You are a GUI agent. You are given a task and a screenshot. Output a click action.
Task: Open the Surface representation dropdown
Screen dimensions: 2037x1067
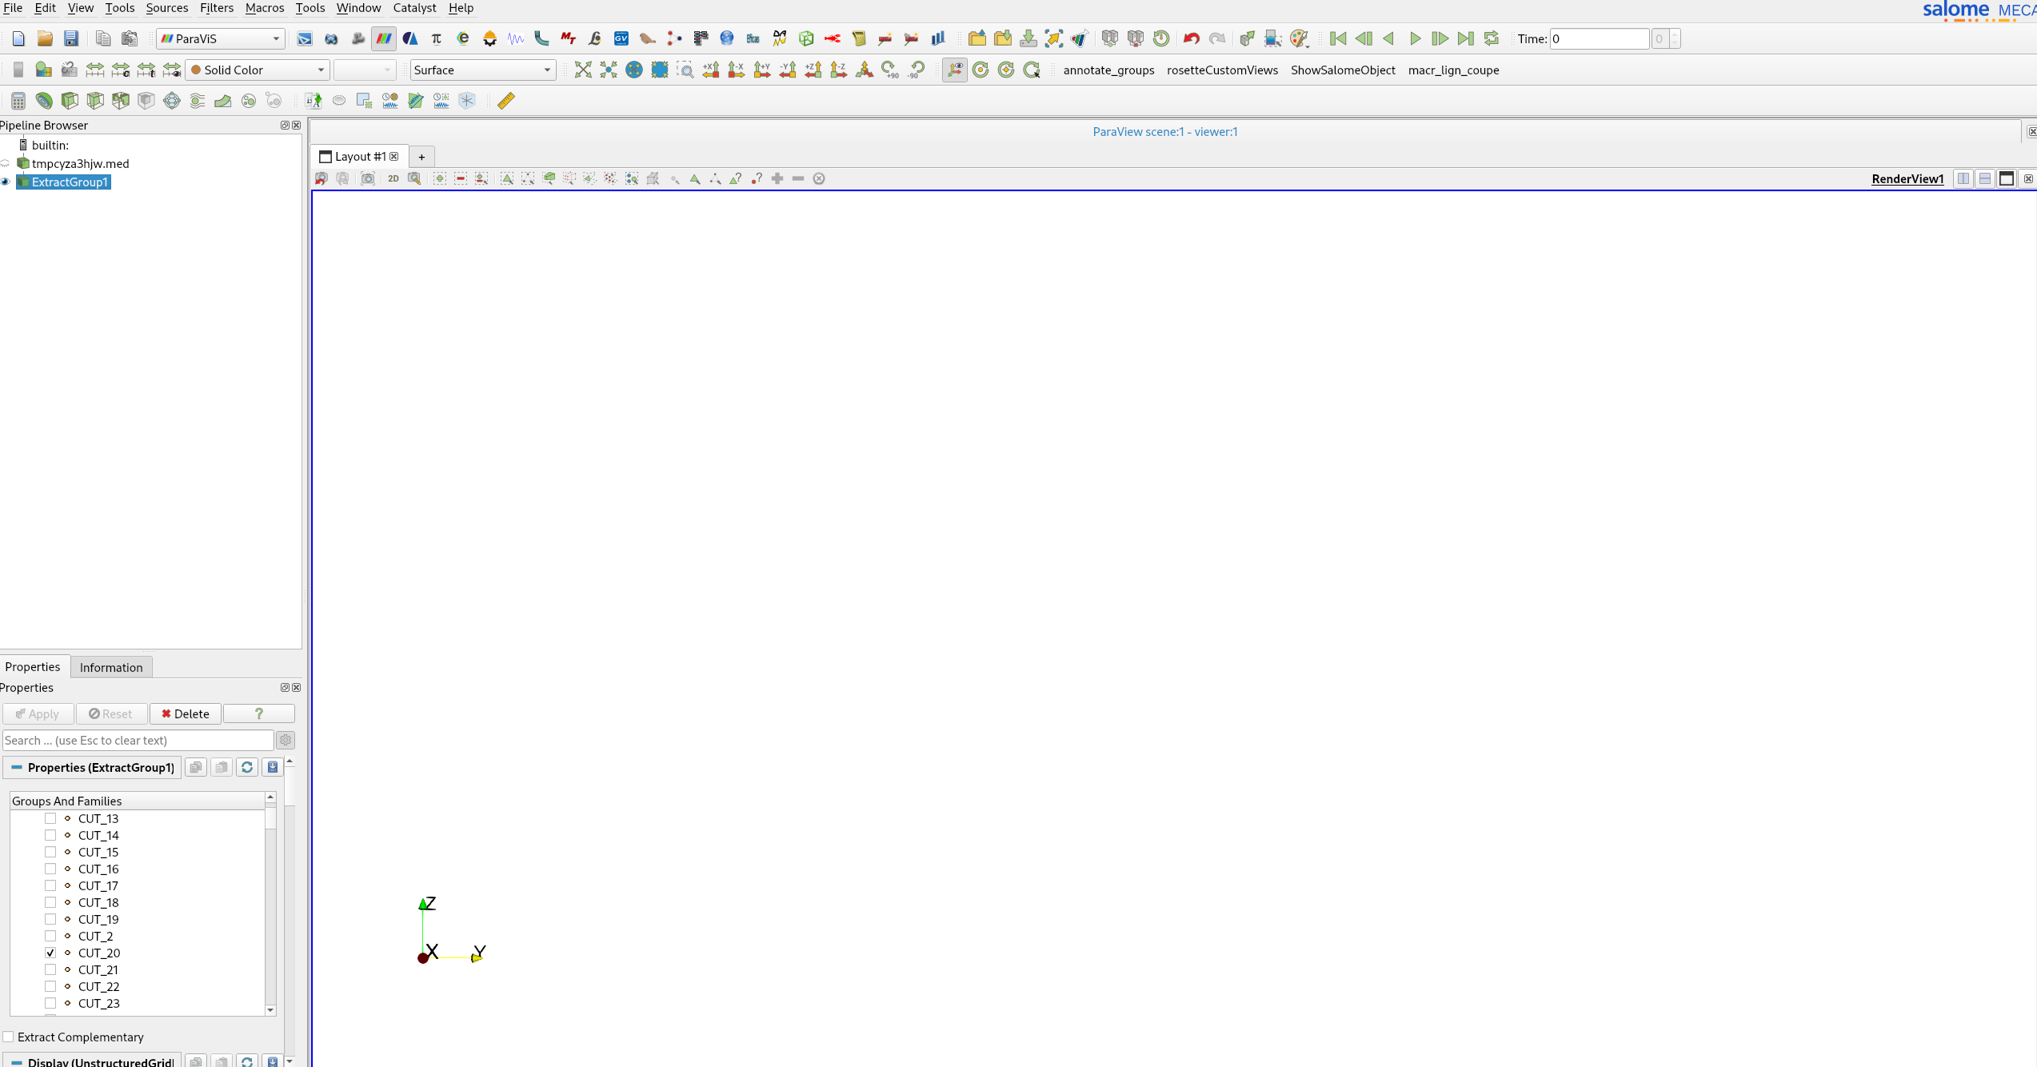click(x=483, y=70)
